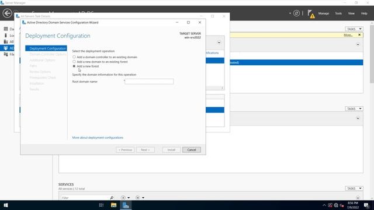Open the saved filter queries dropdown
Viewport: 374px width, 210px height.
140,198
